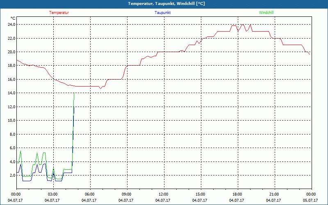Click the '24,0' y-axis value

pos(11,25)
